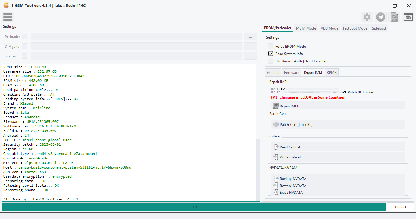Click log line 'Userarea size : 232.97 GB'
The width and height of the screenshot is (416, 219).
[30, 71]
